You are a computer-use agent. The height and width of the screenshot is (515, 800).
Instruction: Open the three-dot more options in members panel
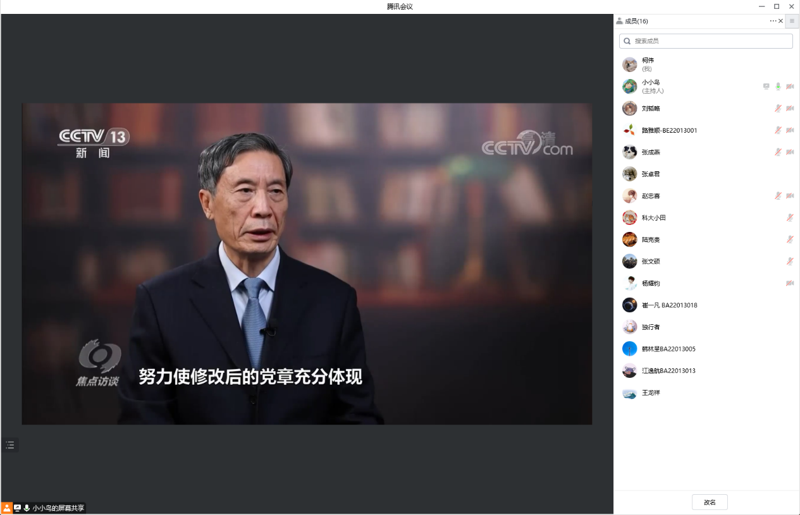773,21
